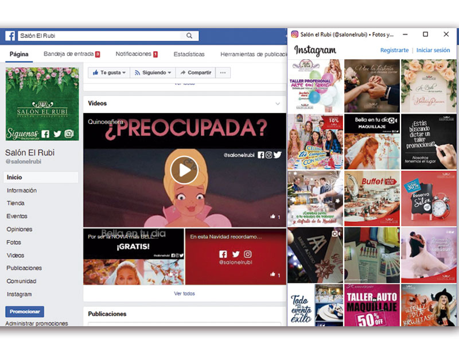Select Videos in the sidebar

(15, 255)
